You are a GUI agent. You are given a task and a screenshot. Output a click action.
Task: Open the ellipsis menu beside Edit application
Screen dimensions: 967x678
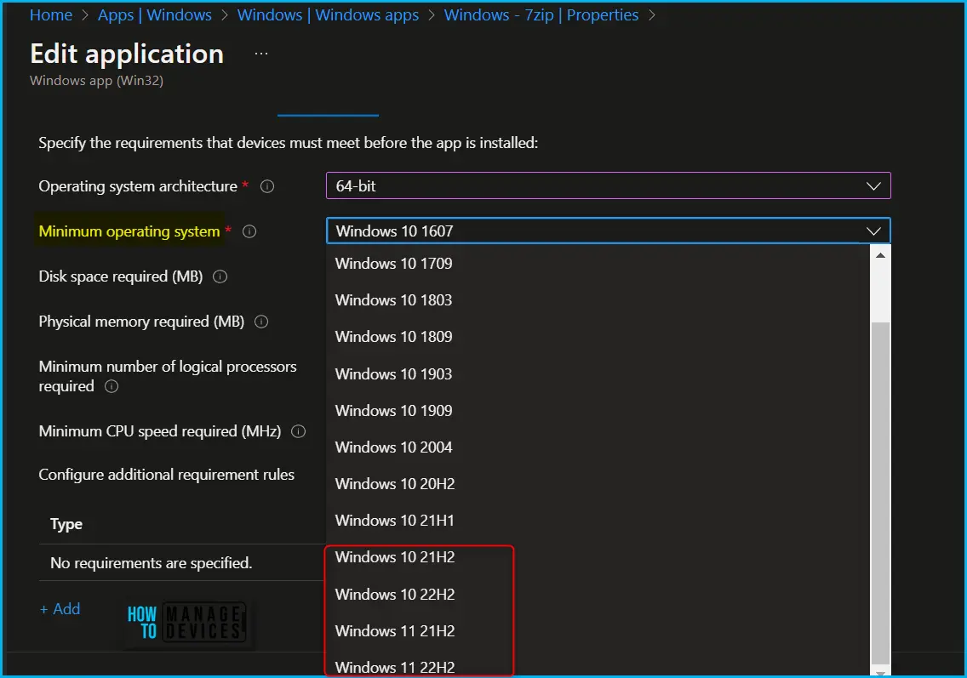[261, 54]
